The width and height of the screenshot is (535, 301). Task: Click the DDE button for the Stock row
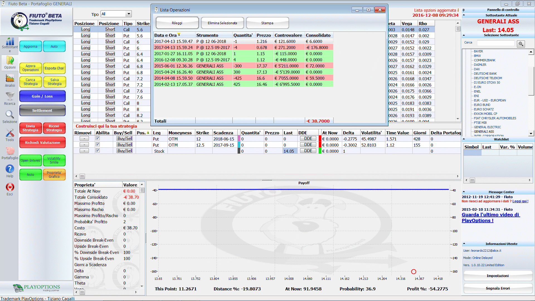308,151
